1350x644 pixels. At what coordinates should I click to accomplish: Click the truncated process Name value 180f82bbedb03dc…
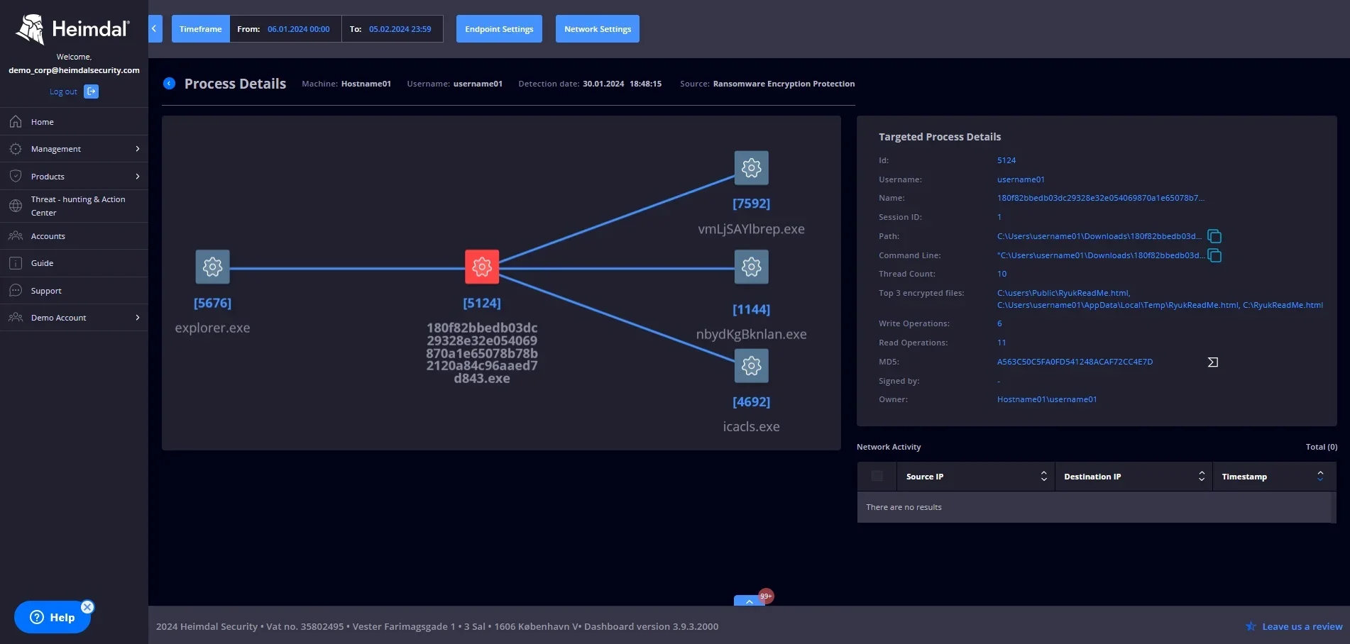coord(1101,198)
